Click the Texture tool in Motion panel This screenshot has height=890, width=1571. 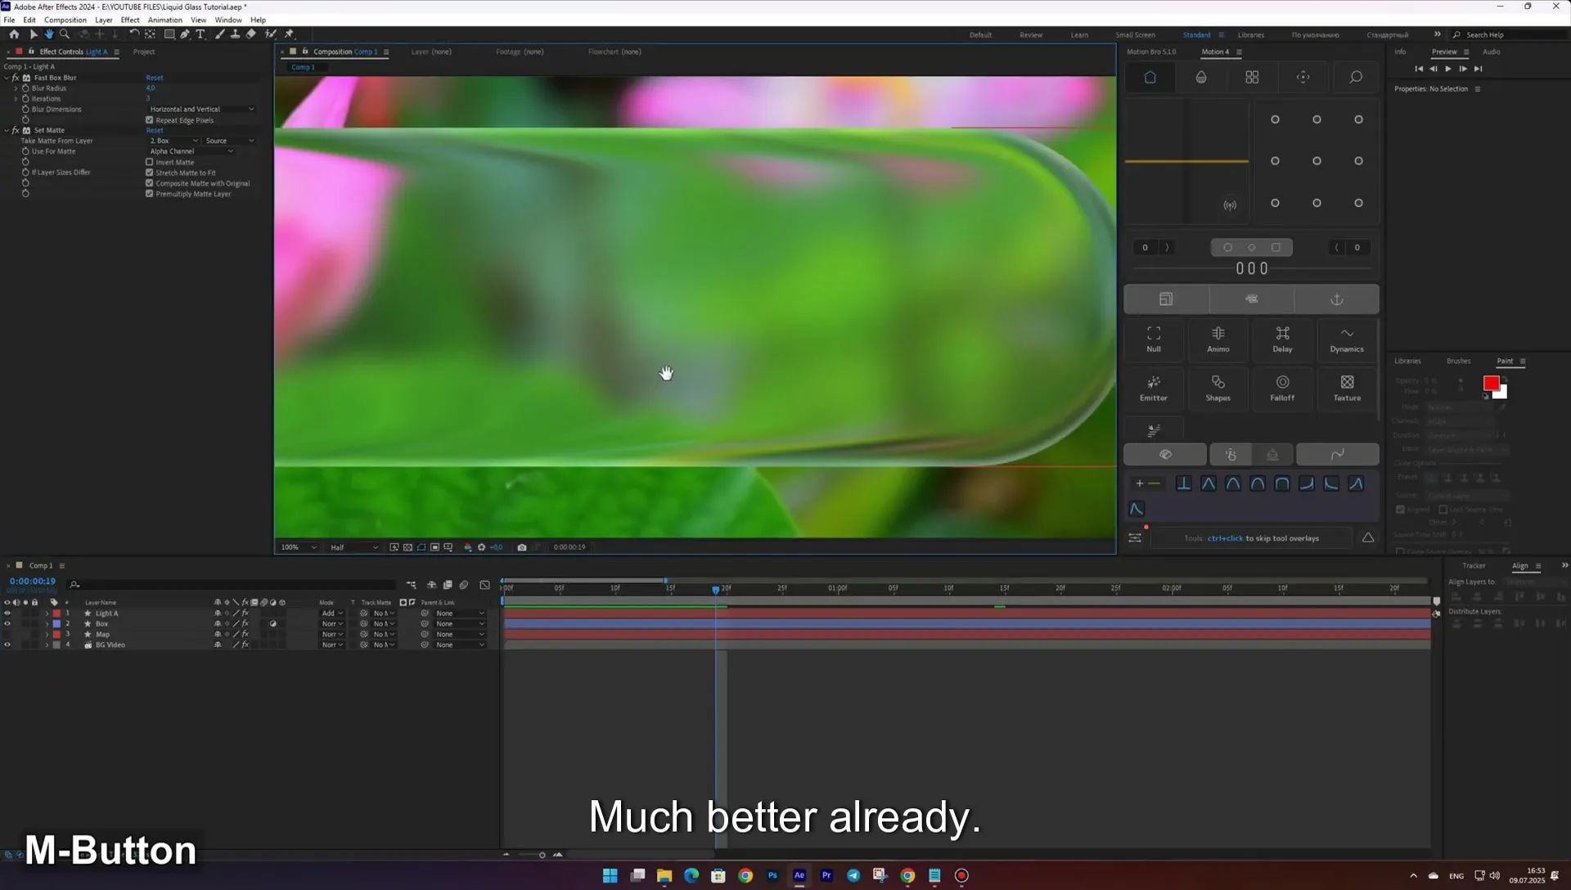pyautogui.click(x=1347, y=389)
